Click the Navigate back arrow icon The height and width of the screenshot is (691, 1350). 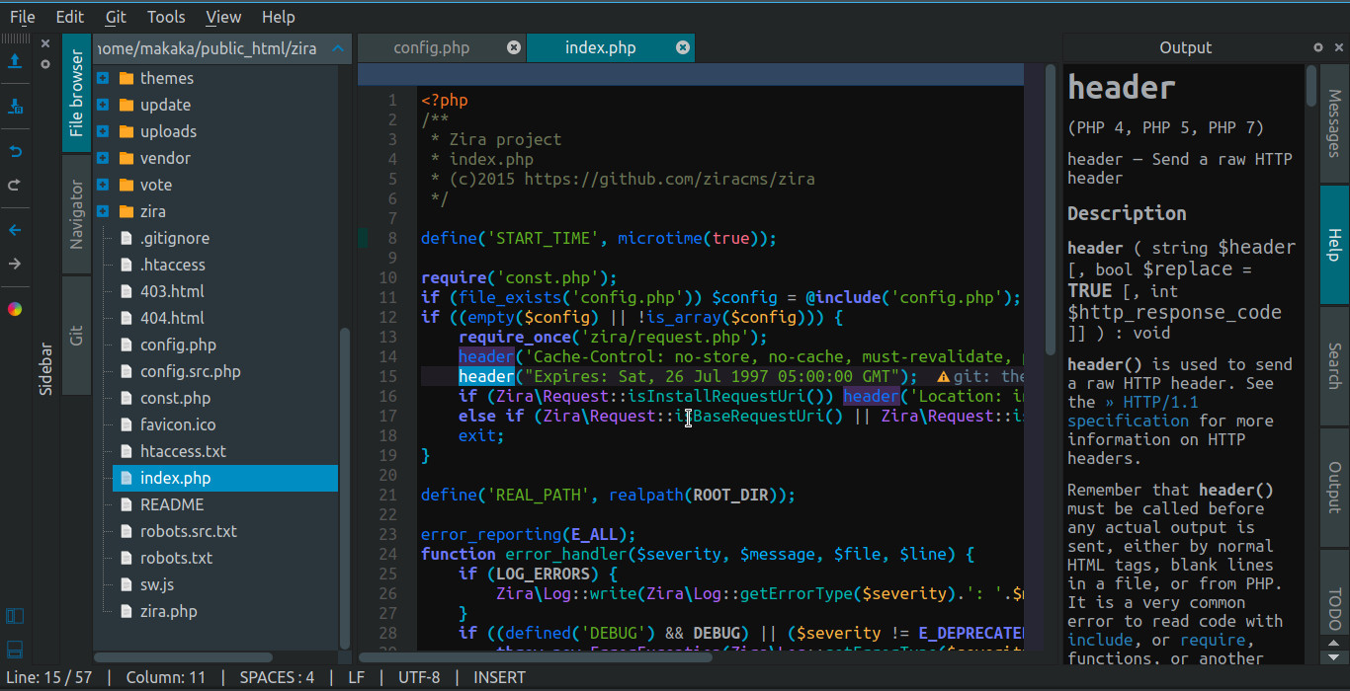(x=15, y=230)
